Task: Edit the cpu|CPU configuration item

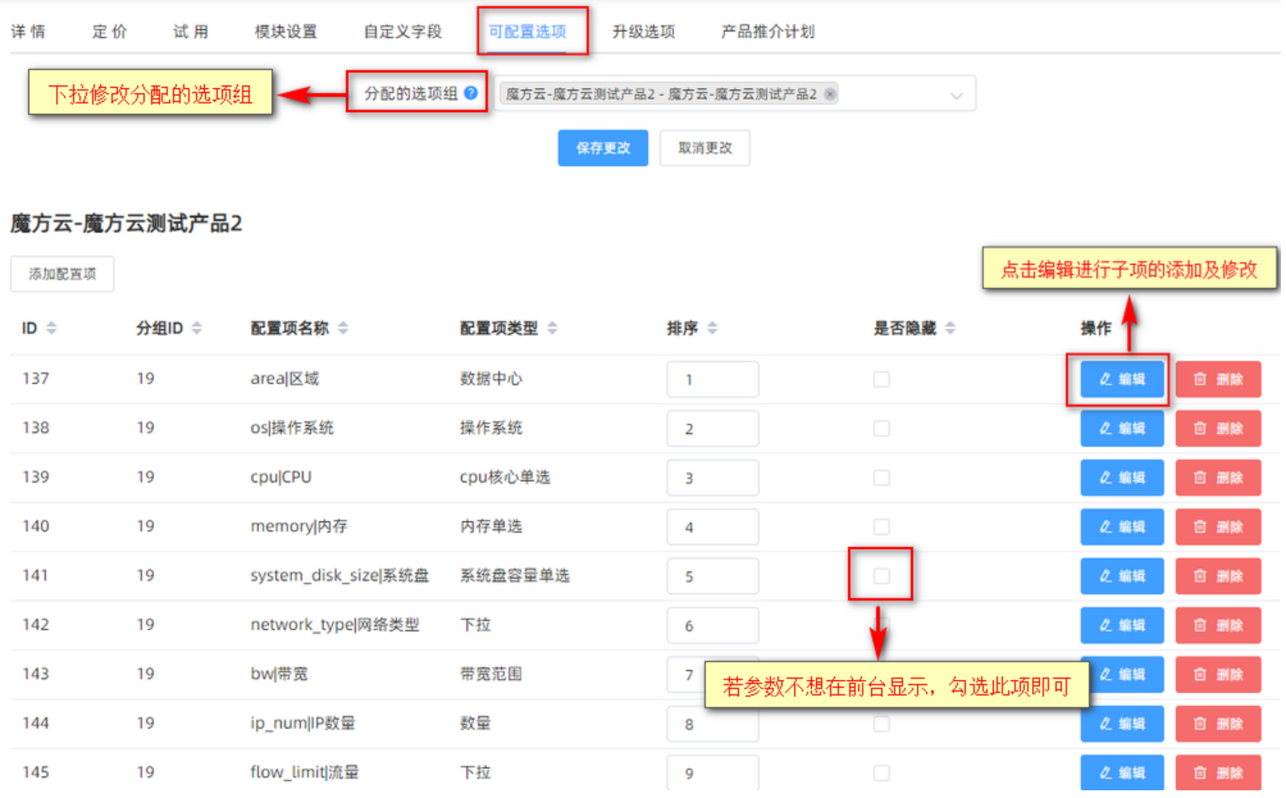Action: (1122, 478)
